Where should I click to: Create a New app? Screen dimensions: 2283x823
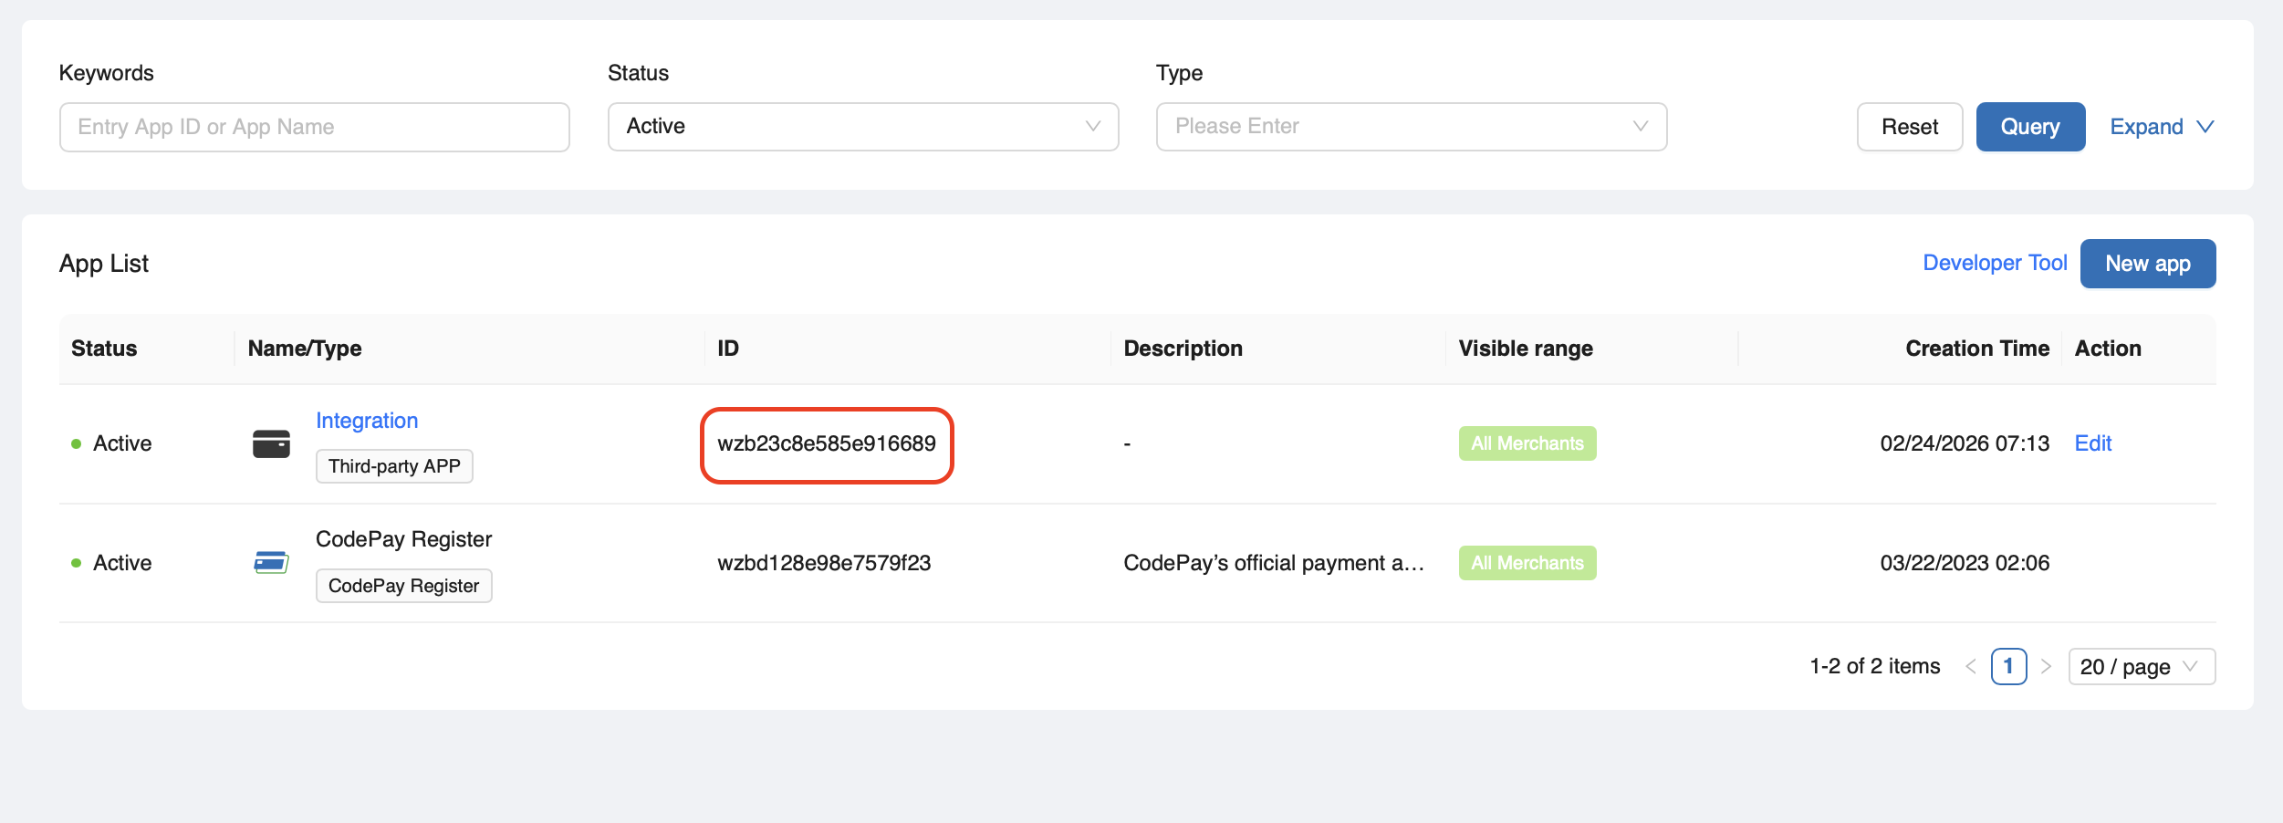(2147, 264)
